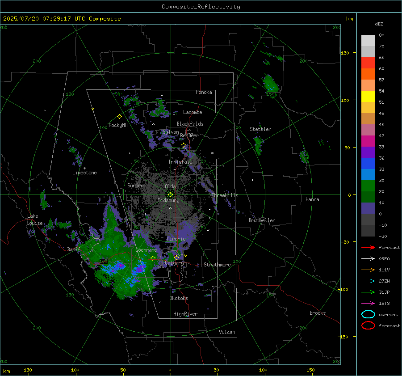Click the Okotoks label

coord(179,298)
